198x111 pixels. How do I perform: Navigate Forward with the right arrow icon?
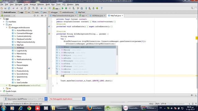pos(45,8)
